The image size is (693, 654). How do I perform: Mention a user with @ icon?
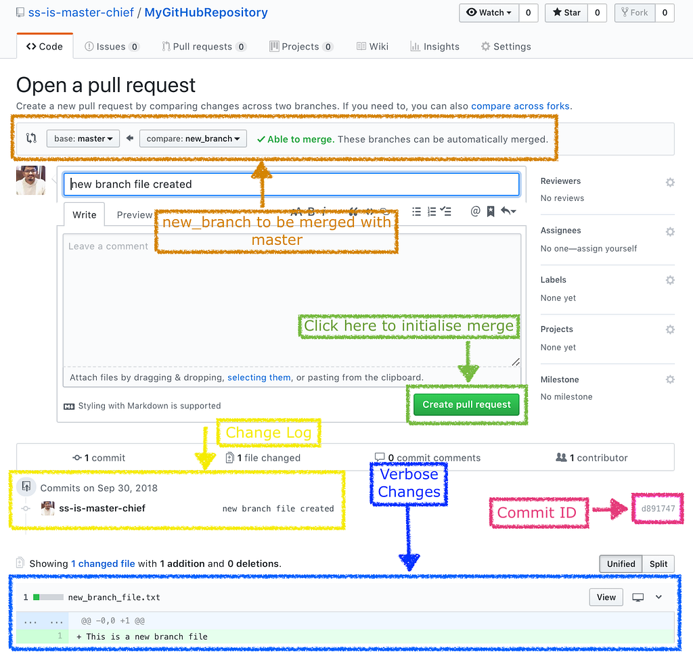(x=475, y=211)
